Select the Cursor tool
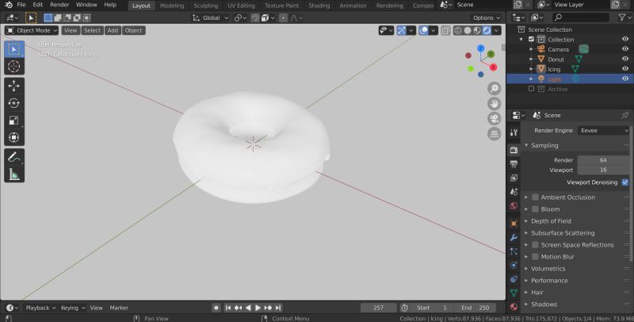Image resolution: width=634 pixels, height=322 pixels. tap(14, 67)
